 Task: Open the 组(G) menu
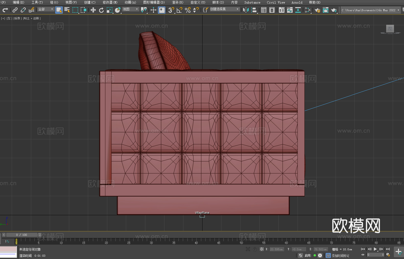54,2
